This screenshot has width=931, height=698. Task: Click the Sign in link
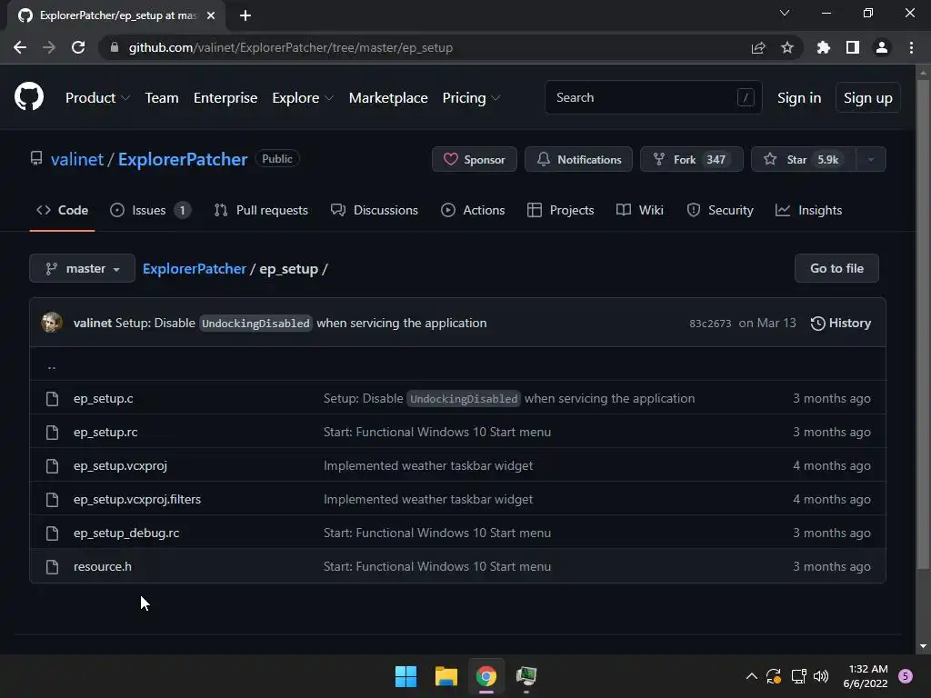tap(799, 97)
